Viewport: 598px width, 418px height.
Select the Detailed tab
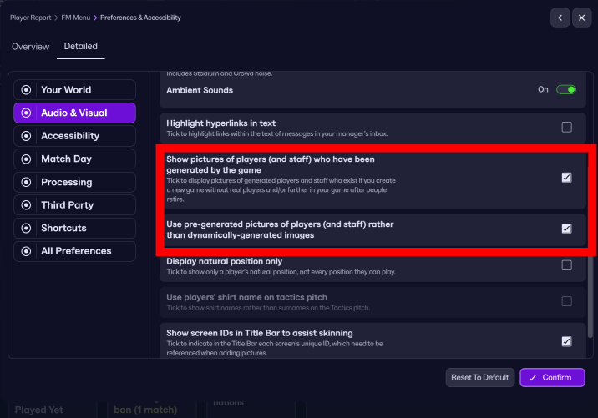tap(81, 47)
